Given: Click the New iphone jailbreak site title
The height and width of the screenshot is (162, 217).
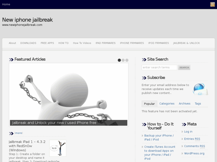Looking at the screenshot, I should [x=27, y=20].
